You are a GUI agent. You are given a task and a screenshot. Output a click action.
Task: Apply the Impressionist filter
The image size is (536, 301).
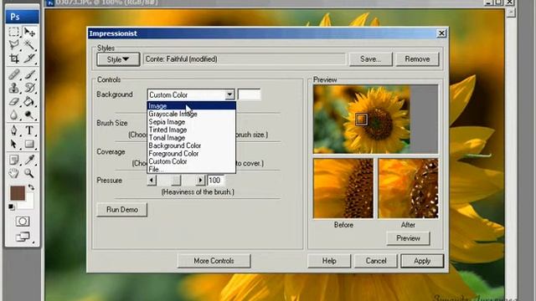[422, 261]
